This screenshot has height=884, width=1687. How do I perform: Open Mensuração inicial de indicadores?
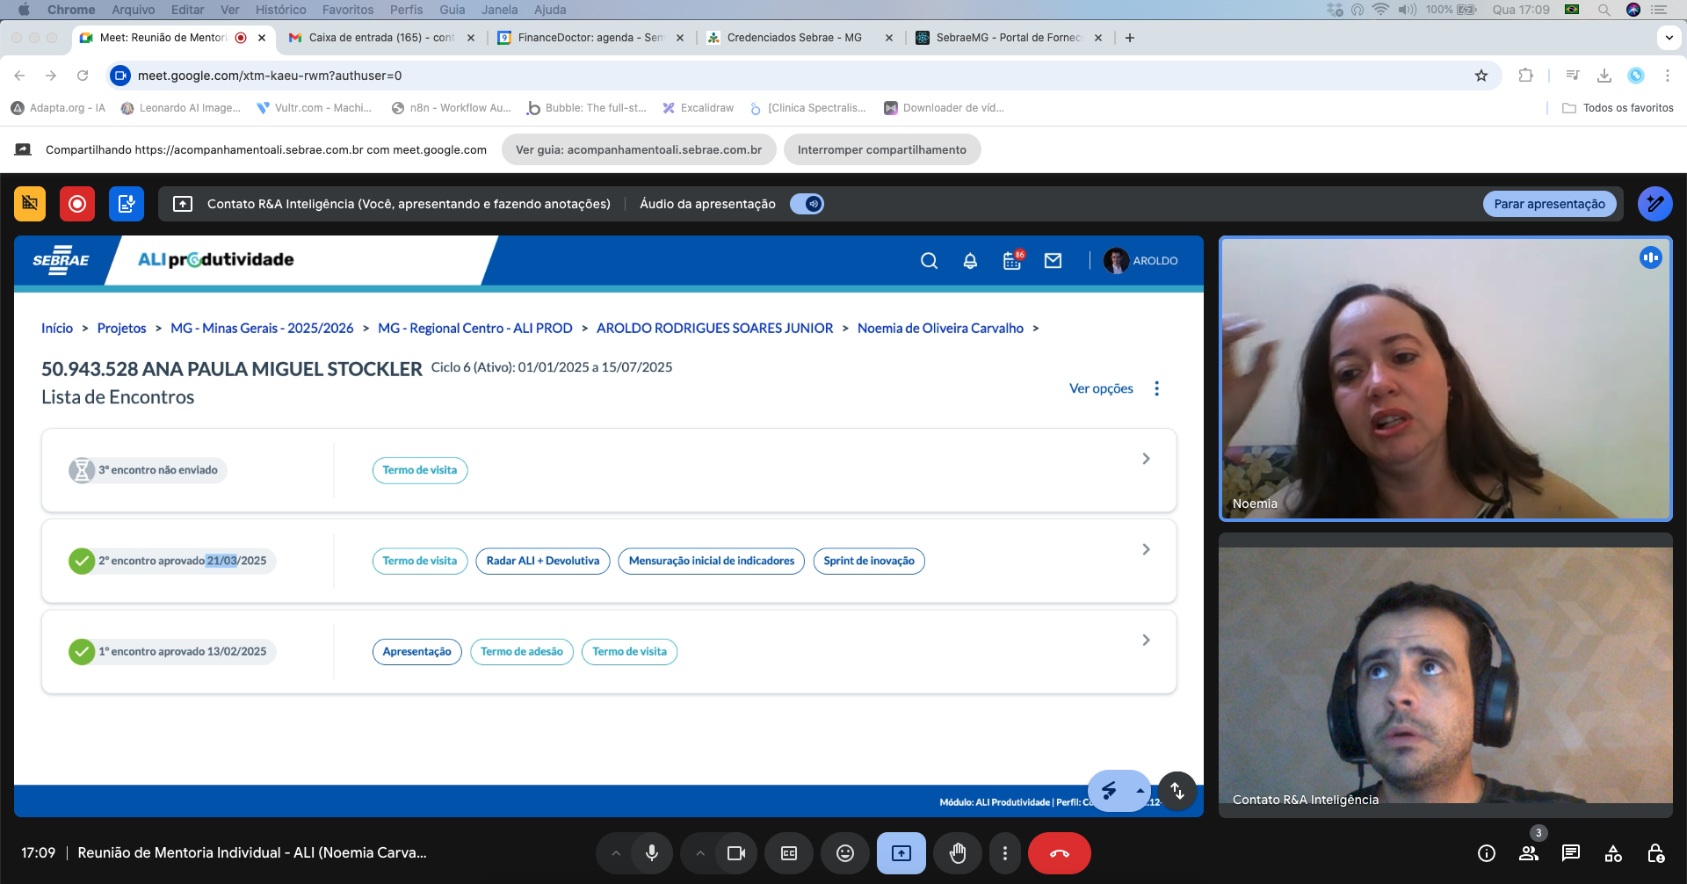click(x=712, y=561)
